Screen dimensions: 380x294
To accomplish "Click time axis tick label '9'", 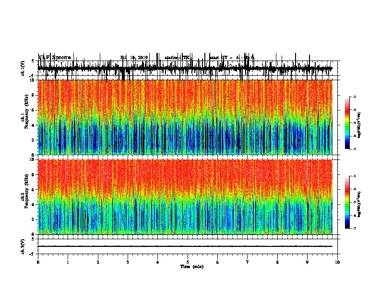I will (x=307, y=262).
